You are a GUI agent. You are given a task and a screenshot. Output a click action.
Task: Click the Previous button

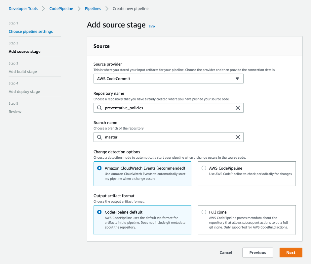[x=257, y=252]
